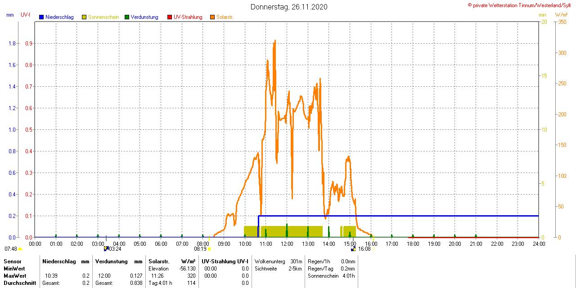Select the Solarstr. legend label

pyautogui.click(x=225, y=17)
